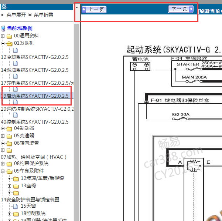Screen dimensions: 222x221
Task: Expand the 05变速器 folder
Action: pyautogui.click(x=3, y=136)
